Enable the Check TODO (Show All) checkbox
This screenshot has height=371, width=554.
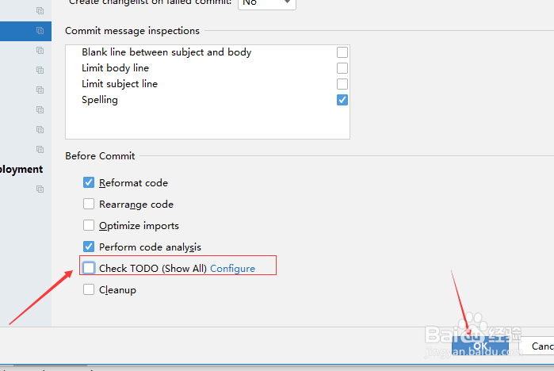(89, 268)
